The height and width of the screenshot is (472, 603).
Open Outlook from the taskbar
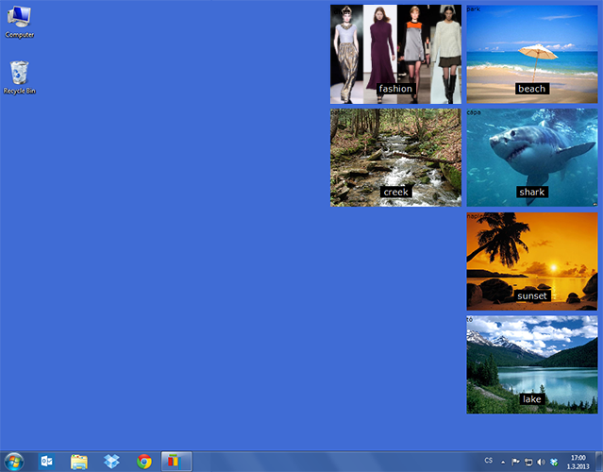(x=46, y=462)
